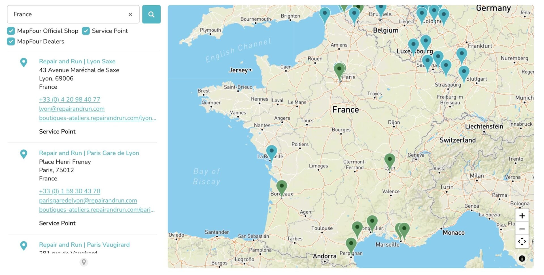Email lyon@repairandrun.com

[x=72, y=109]
